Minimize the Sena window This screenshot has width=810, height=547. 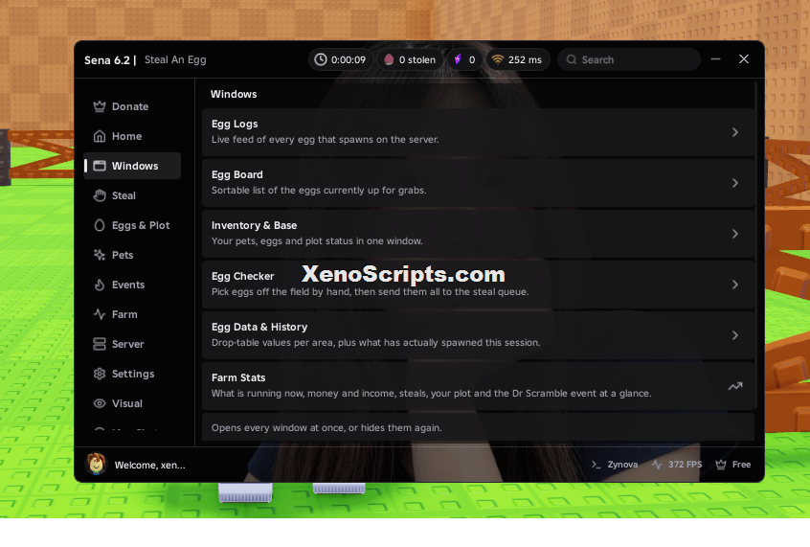click(x=715, y=59)
